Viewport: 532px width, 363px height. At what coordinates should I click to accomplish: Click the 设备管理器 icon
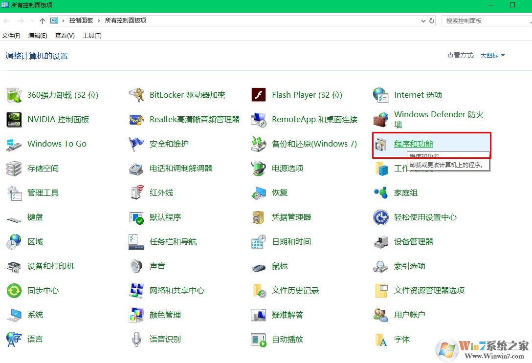381,242
